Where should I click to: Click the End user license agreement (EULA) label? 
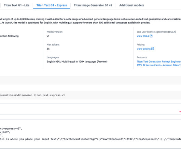(x=156, y=32)
